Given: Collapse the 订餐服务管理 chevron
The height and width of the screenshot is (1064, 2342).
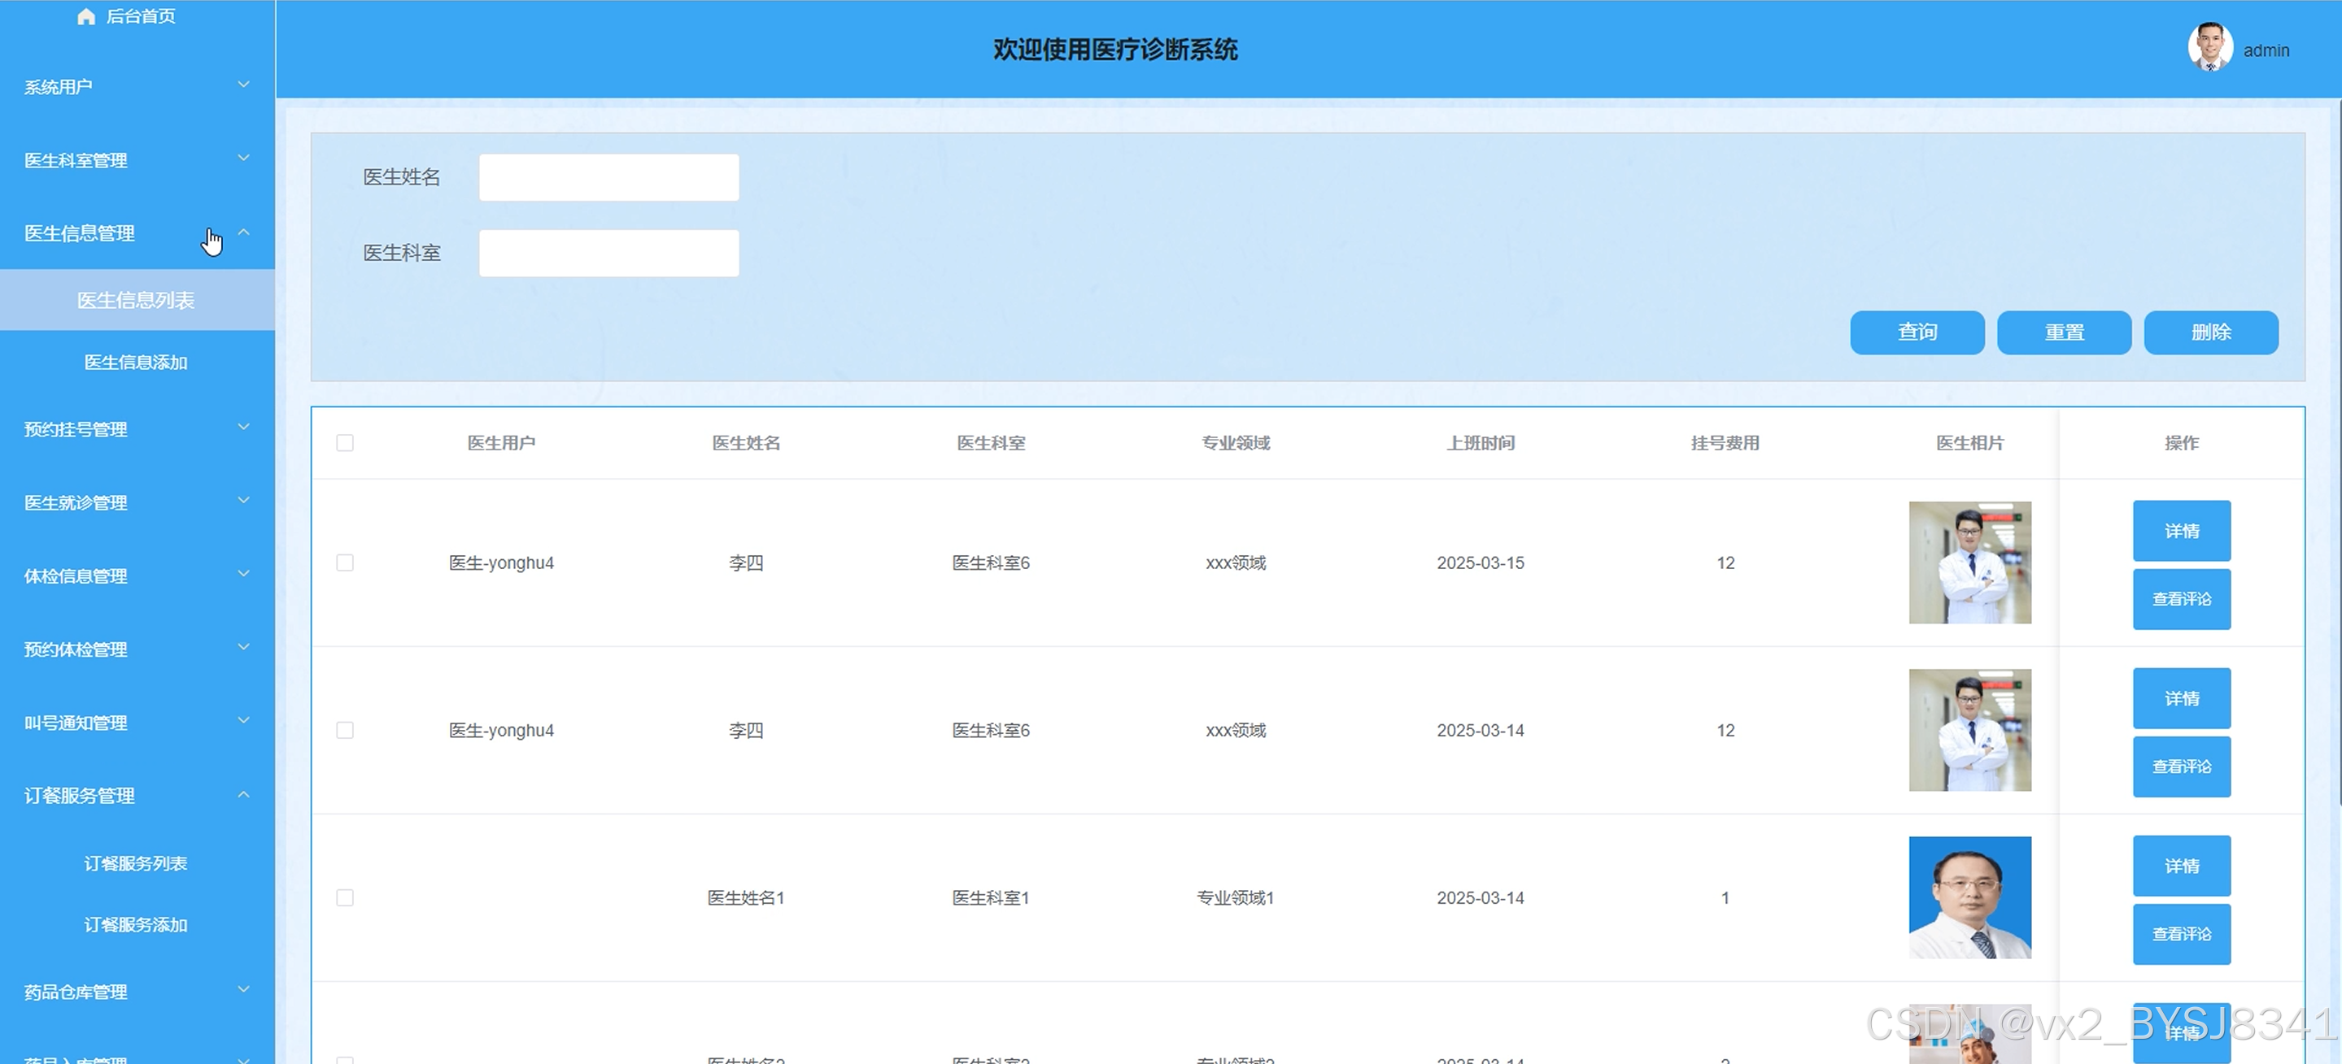Looking at the screenshot, I should pyautogui.click(x=244, y=795).
